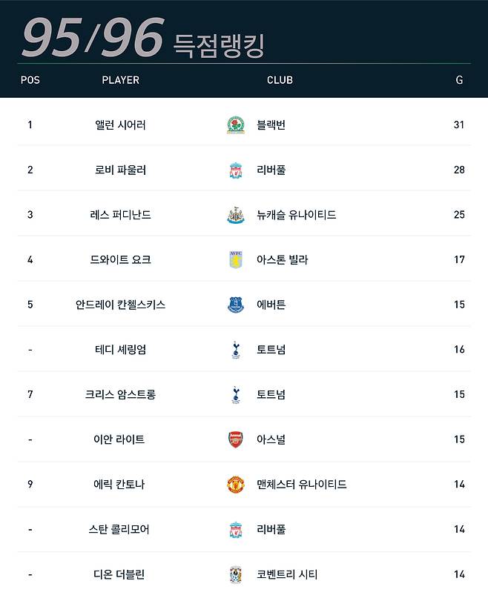The height and width of the screenshot is (598, 488).
Task: Click the Aston Villa club crest
Action: click(x=236, y=260)
